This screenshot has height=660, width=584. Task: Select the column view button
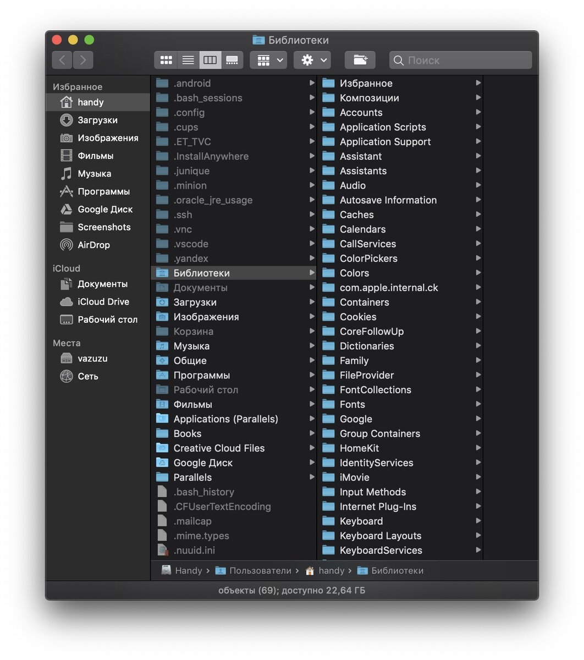click(210, 60)
